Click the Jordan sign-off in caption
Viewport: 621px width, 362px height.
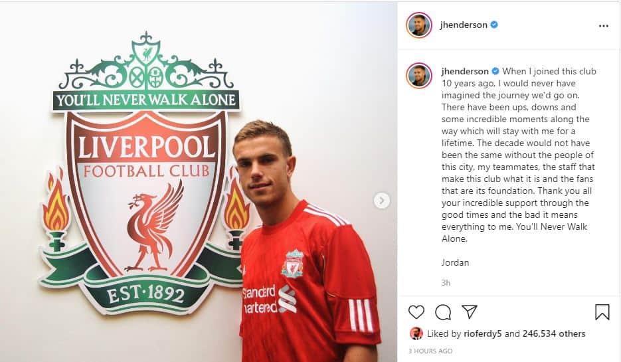click(455, 262)
